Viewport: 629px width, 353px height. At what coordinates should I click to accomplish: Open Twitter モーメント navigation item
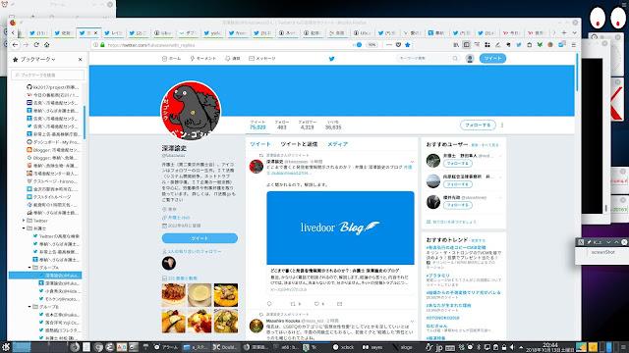[203, 59]
